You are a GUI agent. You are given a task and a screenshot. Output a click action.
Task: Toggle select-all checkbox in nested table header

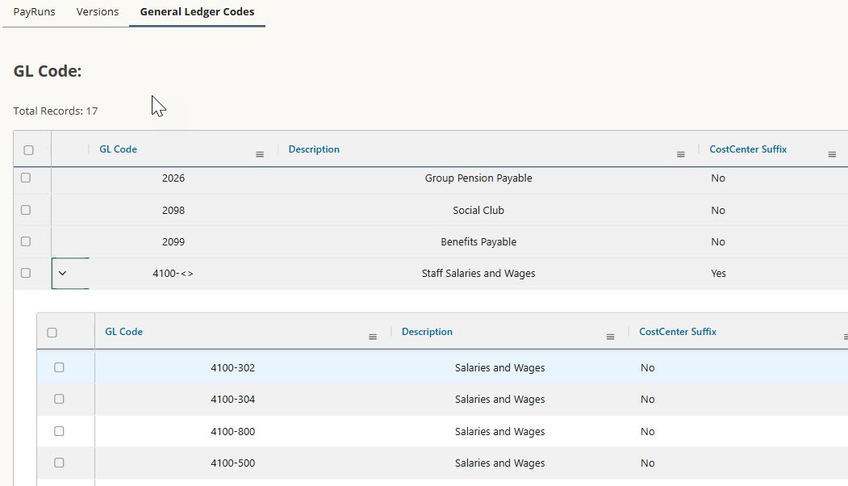pos(52,333)
